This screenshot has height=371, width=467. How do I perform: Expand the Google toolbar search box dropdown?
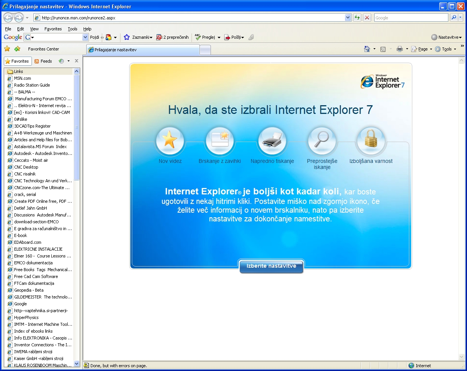(x=85, y=37)
